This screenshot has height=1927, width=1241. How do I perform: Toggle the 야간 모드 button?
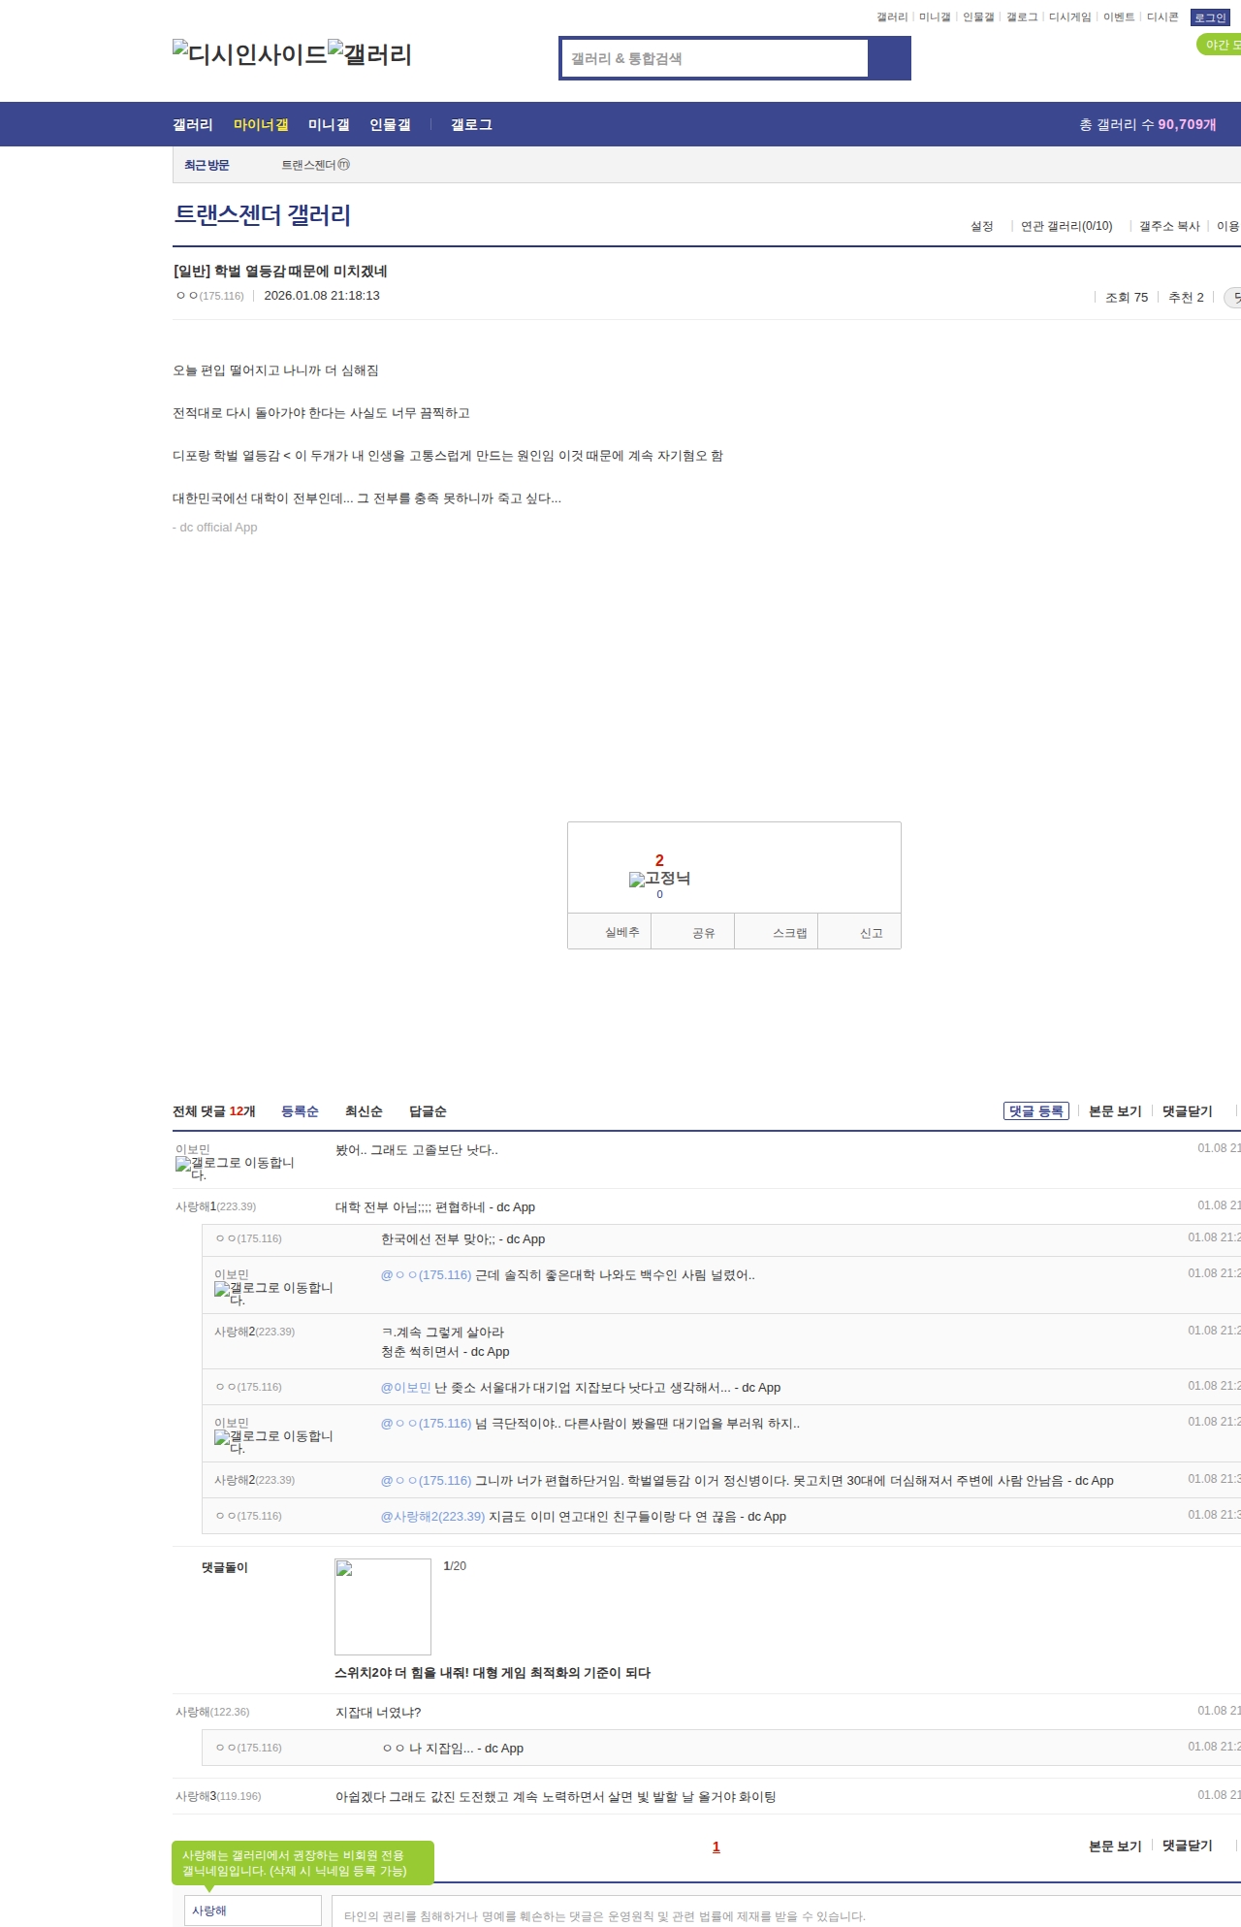pyautogui.click(x=1220, y=45)
